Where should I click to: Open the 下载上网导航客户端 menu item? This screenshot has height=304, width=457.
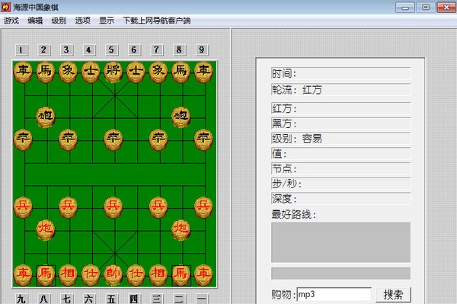tap(156, 21)
